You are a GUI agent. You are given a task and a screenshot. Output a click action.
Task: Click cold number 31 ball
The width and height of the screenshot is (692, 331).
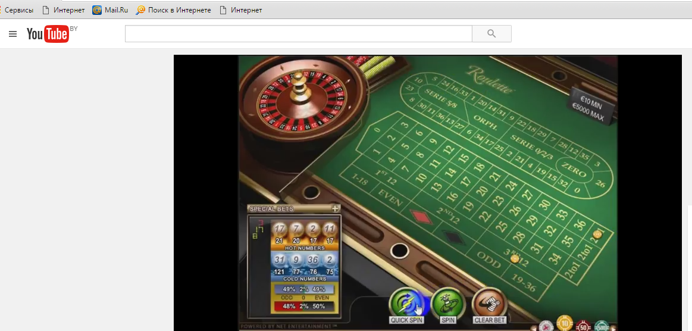(280, 260)
